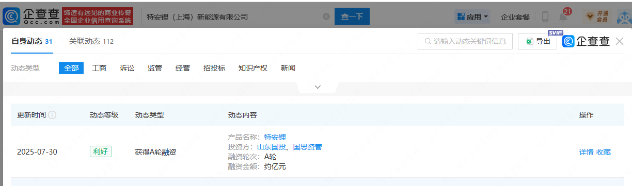Viewport: 632px width, 186px height.
Task: Open 详情 for the A轮 financing row
Action: tap(586, 152)
